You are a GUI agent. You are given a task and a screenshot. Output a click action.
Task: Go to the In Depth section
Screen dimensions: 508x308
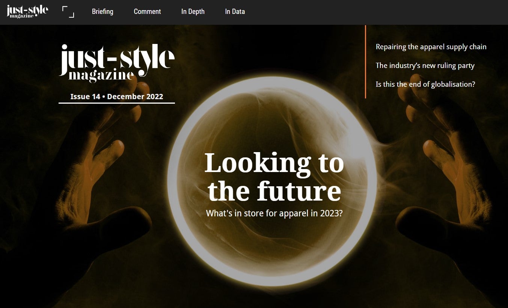tap(193, 12)
